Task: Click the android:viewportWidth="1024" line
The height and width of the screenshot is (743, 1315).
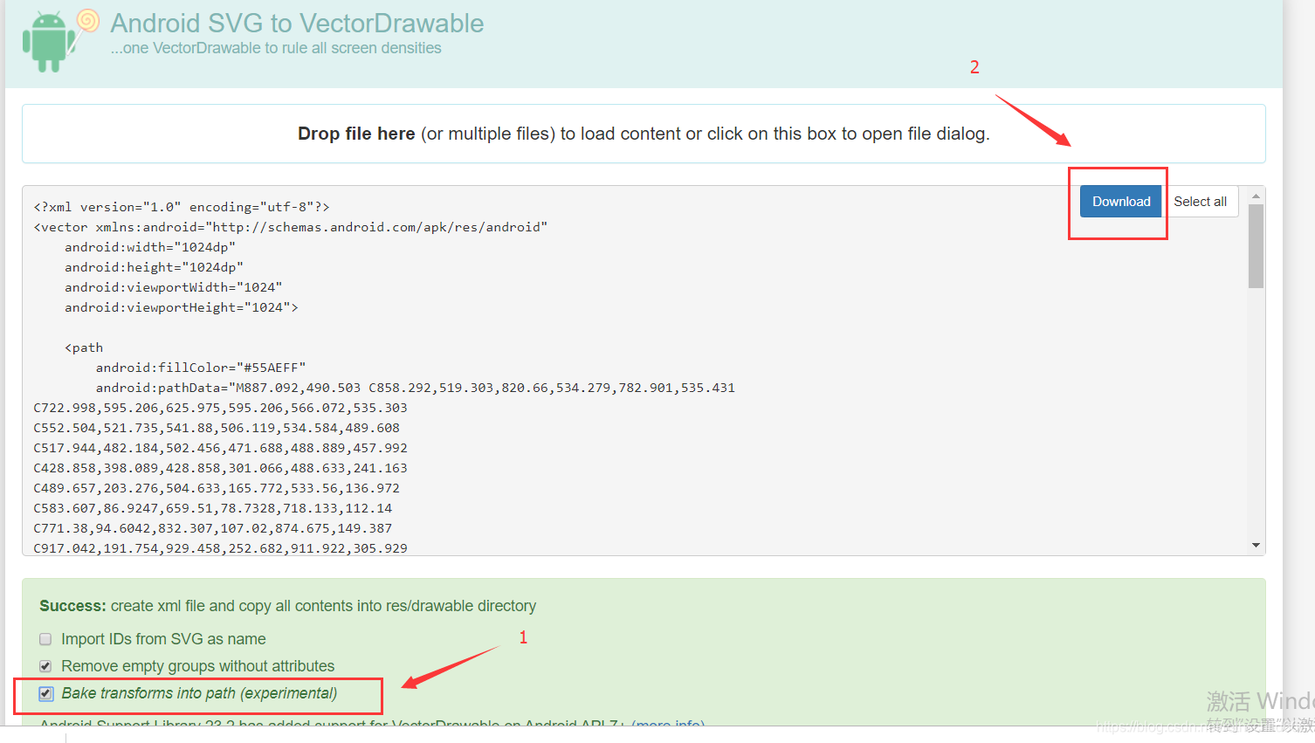Action: [173, 287]
